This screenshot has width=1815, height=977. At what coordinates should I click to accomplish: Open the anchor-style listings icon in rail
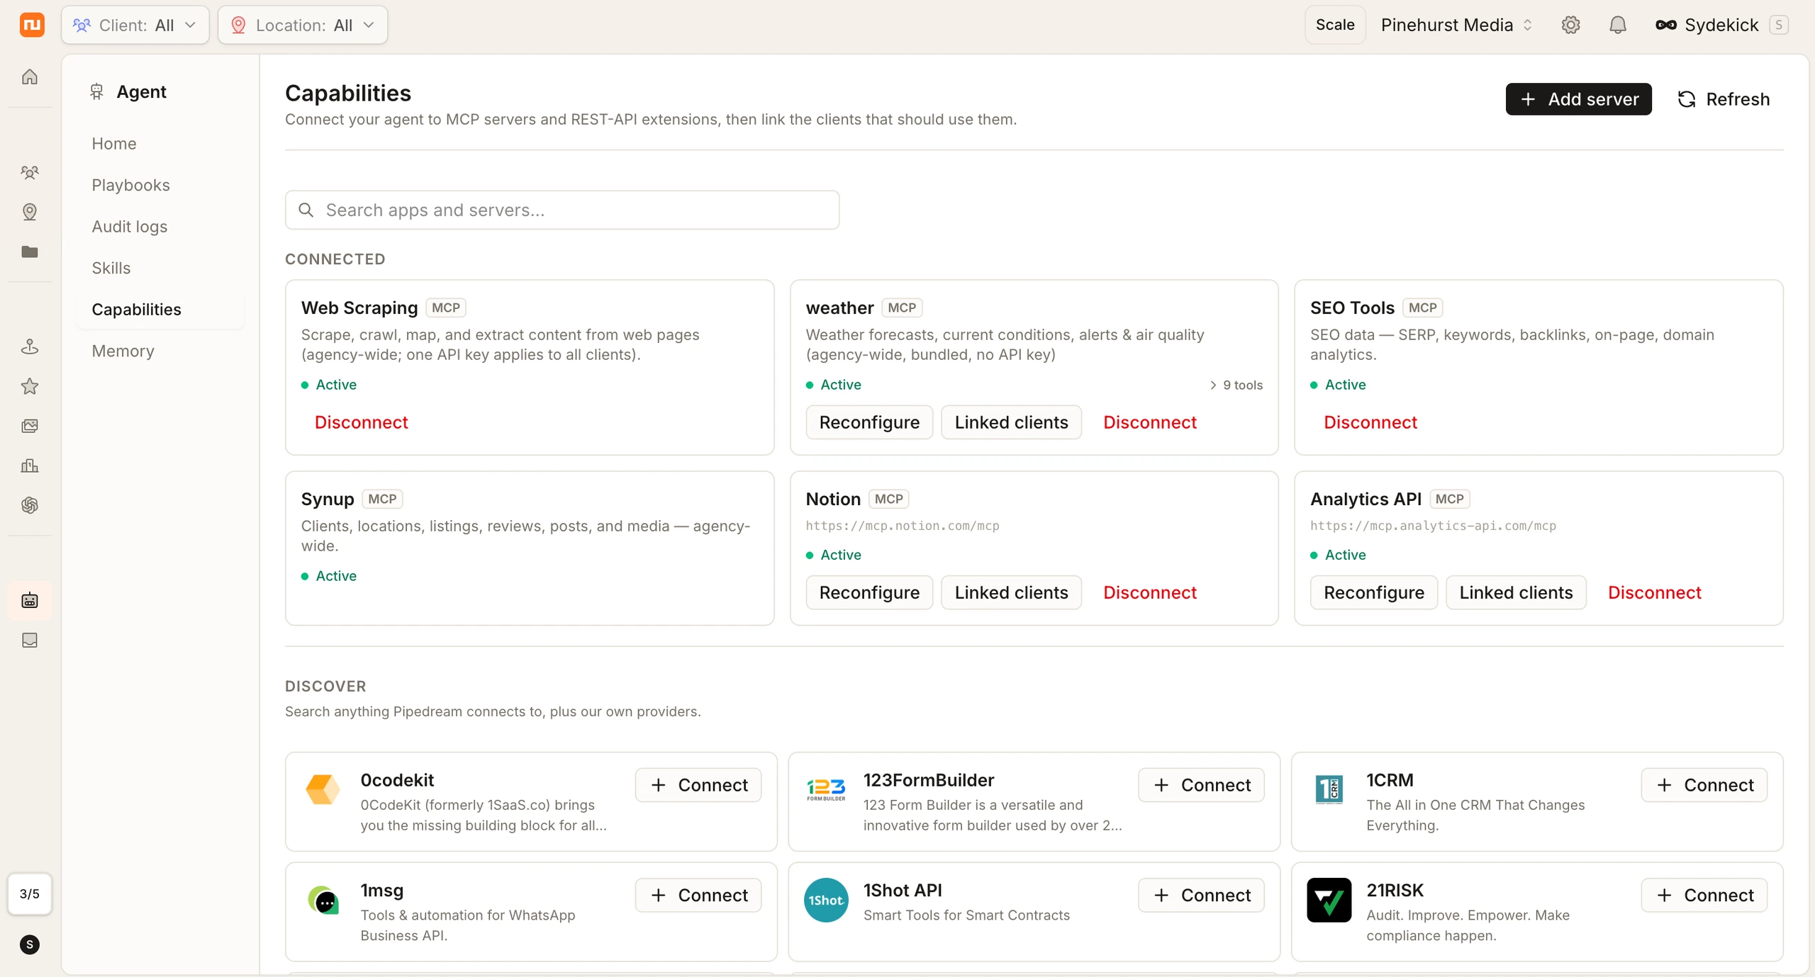tap(30, 346)
